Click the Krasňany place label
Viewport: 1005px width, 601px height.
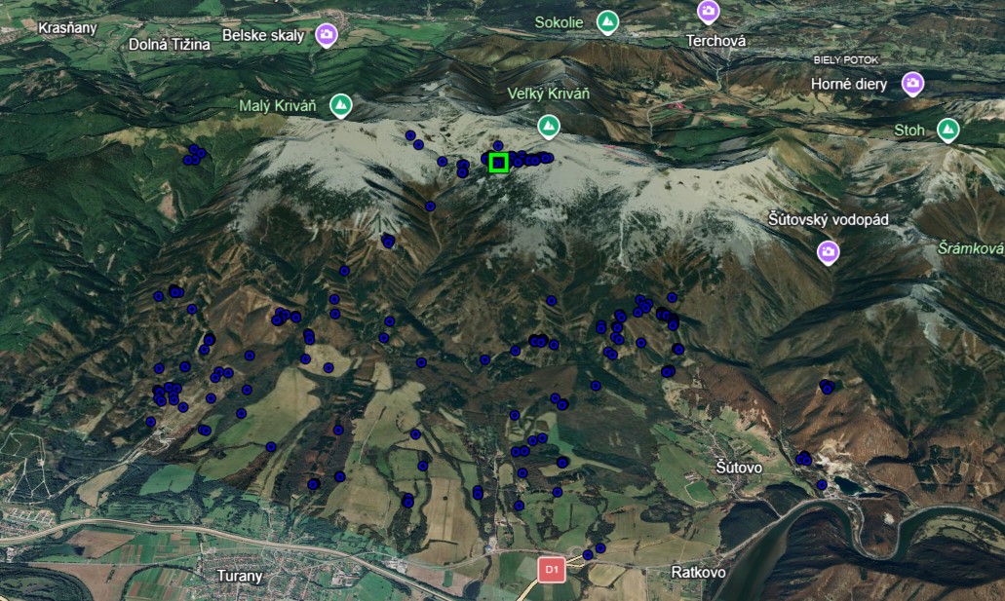point(67,28)
